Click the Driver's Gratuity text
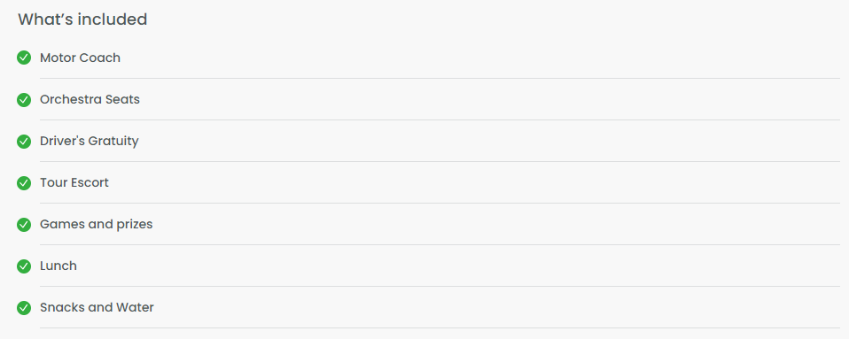Screen dimensions: 849x339 point(90,141)
